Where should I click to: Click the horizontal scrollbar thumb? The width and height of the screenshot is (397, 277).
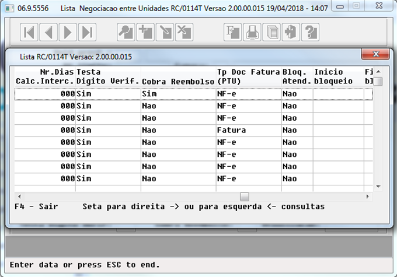[x=245, y=196]
